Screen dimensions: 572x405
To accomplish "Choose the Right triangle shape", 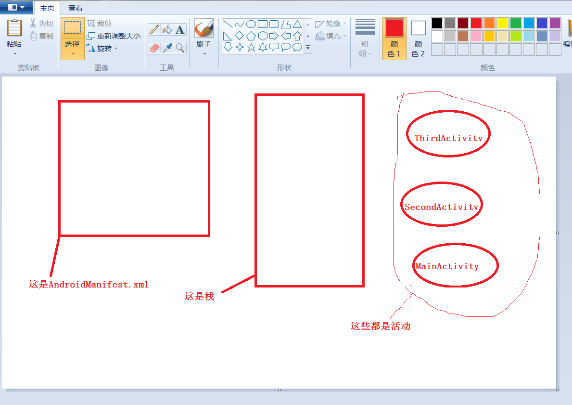I will point(228,36).
